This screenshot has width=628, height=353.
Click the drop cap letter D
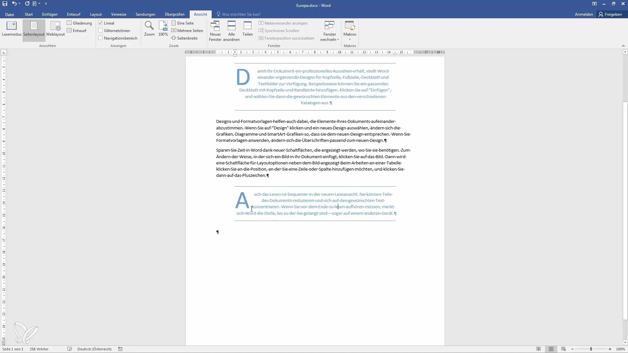pos(243,77)
